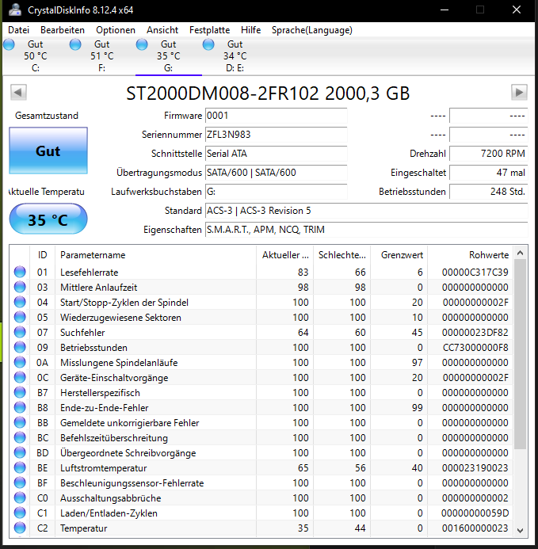This screenshot has width=538, height=549.
Task: Click the CrystalDiskInfo app icon in title bar
Action: pyautogui.click(x=15, y=10)
